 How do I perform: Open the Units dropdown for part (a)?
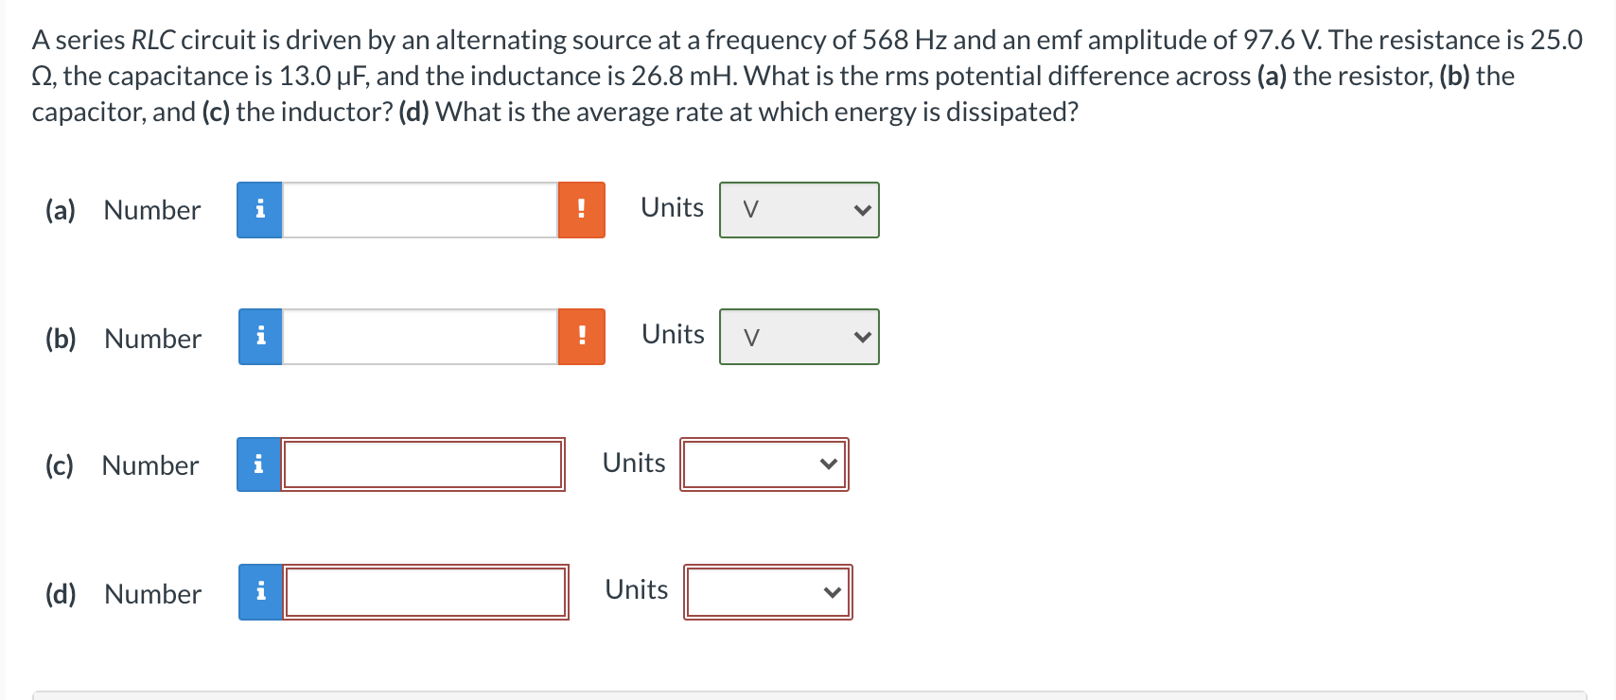799,210
